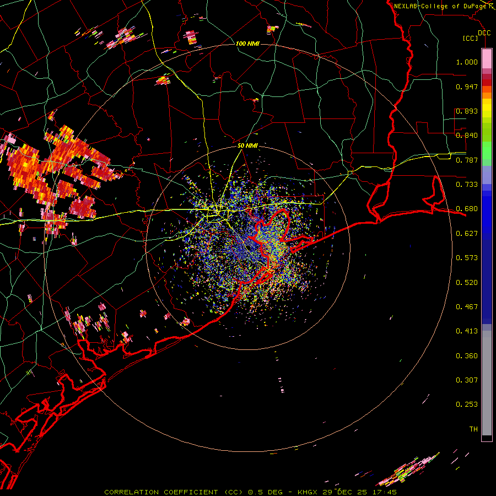Click the 1.000 value on the color scale
This screenshot has width=496, height=496.
click(x=467, y=62)
